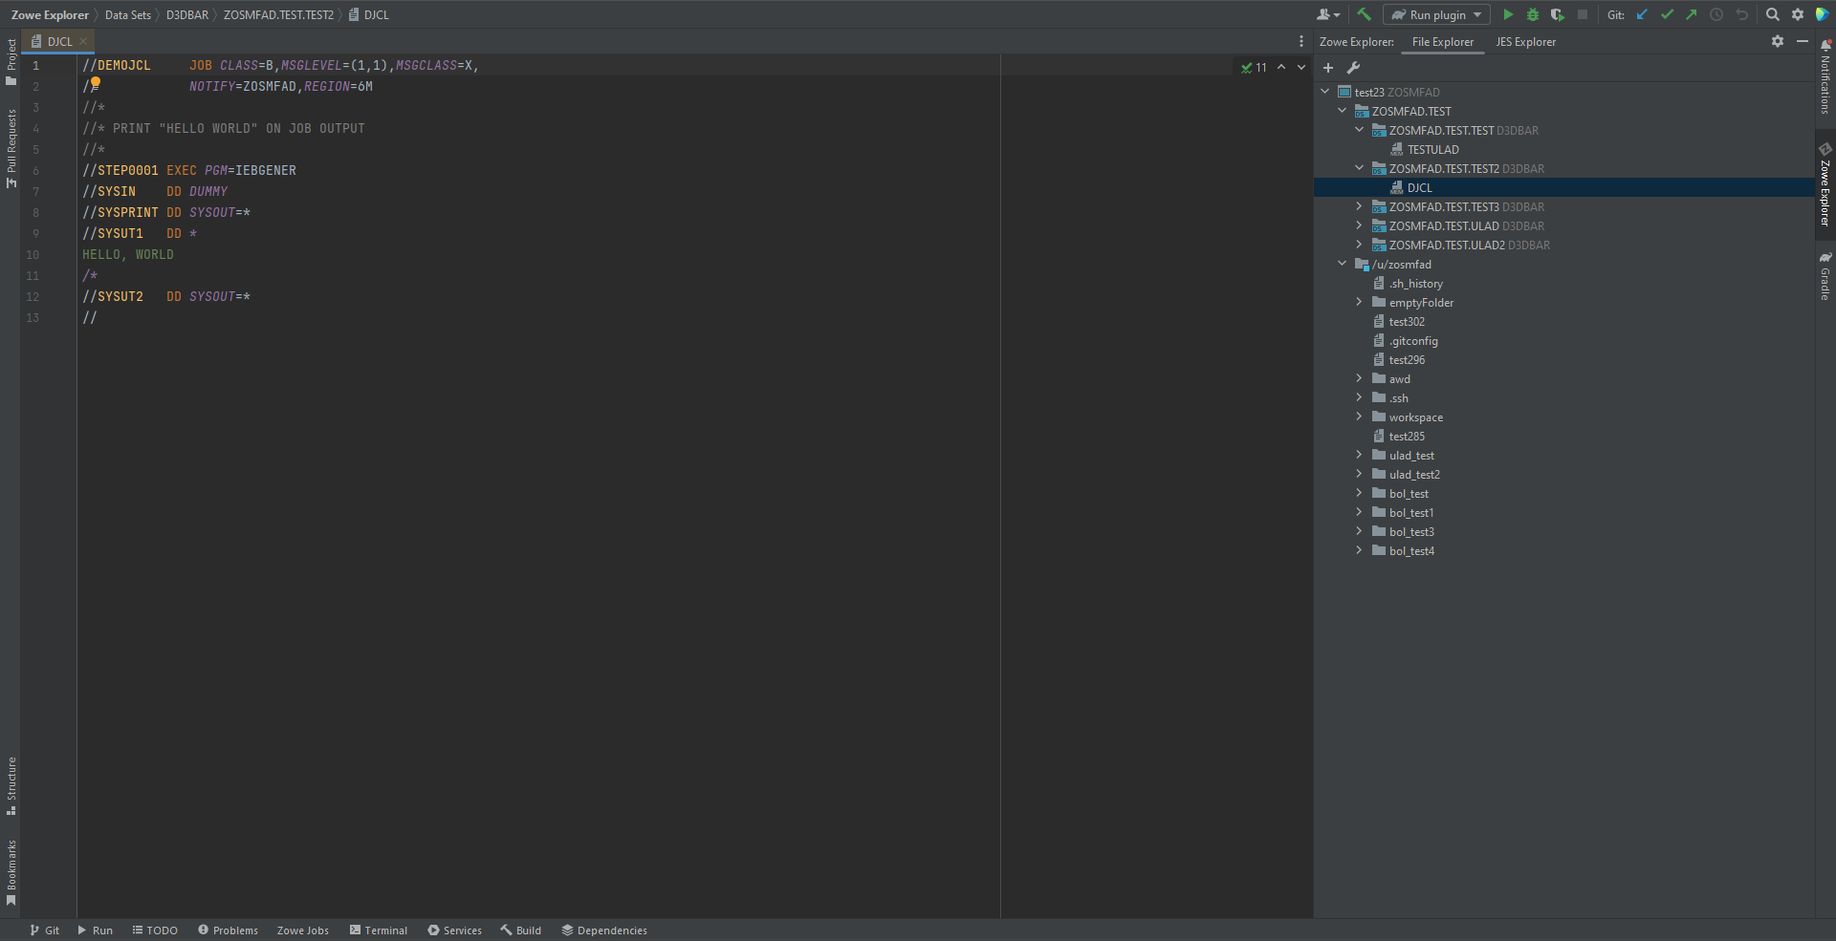Viewport: 1836px width, 941px height.
Task: Click the Git Rollback icon
Action: click(x=1741, y=14)
